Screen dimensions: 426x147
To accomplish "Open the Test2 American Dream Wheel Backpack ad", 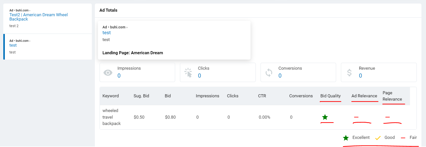I will point(38,17).
